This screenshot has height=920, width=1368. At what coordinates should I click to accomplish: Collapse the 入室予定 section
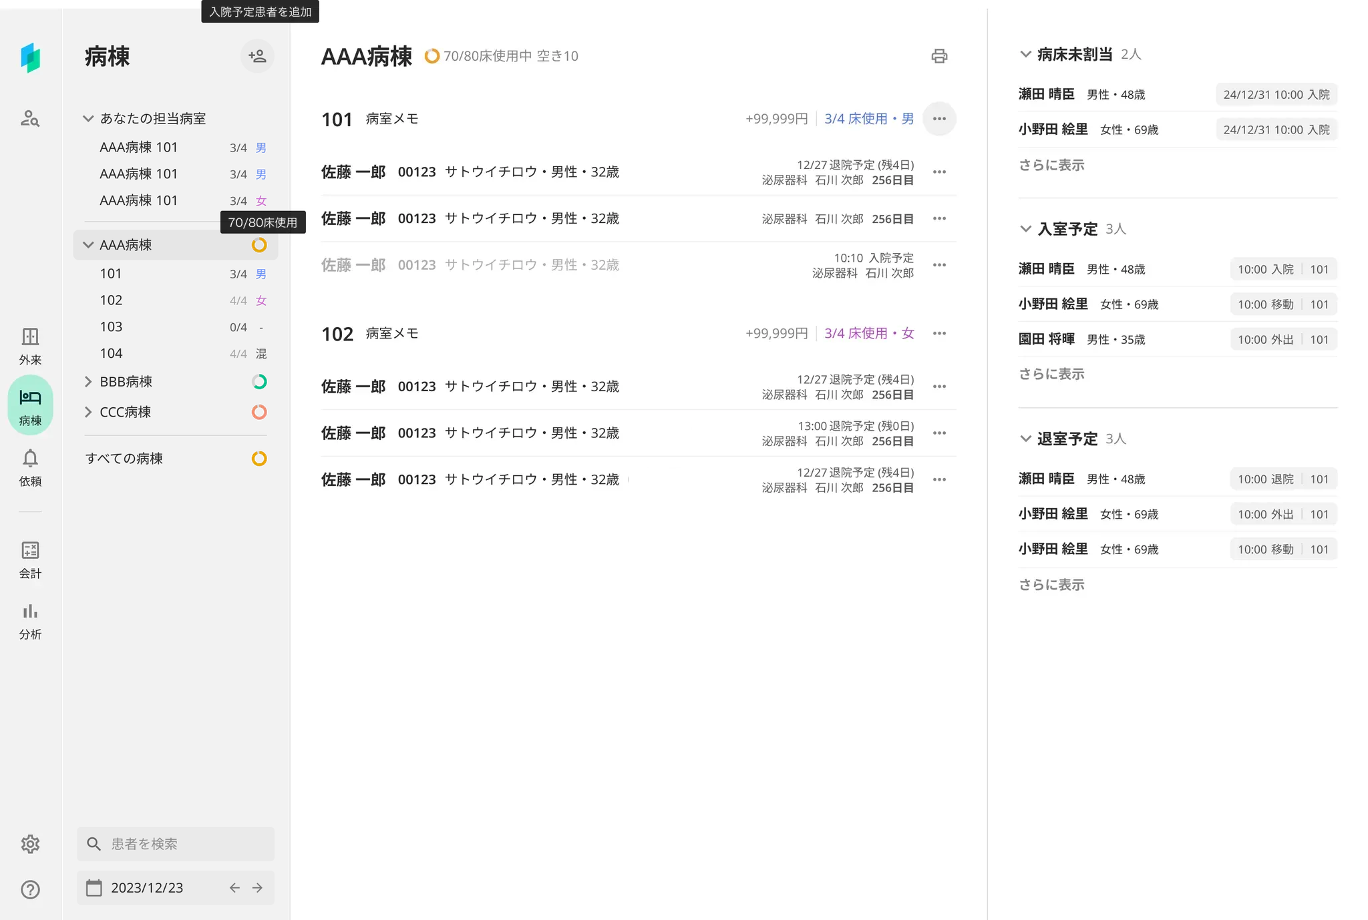coord(1025,229)
